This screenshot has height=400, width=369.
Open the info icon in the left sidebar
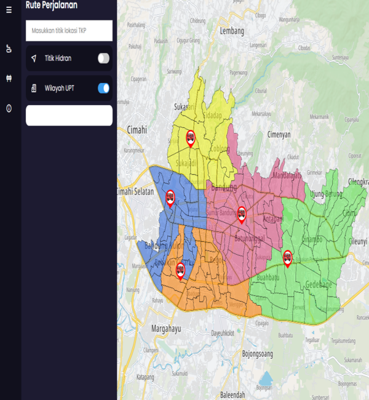point(9,108)
